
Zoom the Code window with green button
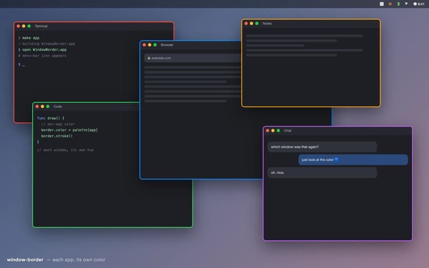click(48, 106)
